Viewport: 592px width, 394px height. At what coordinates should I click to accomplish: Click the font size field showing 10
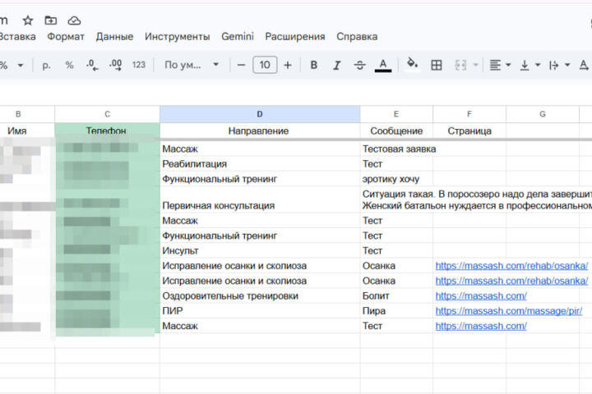265,65
